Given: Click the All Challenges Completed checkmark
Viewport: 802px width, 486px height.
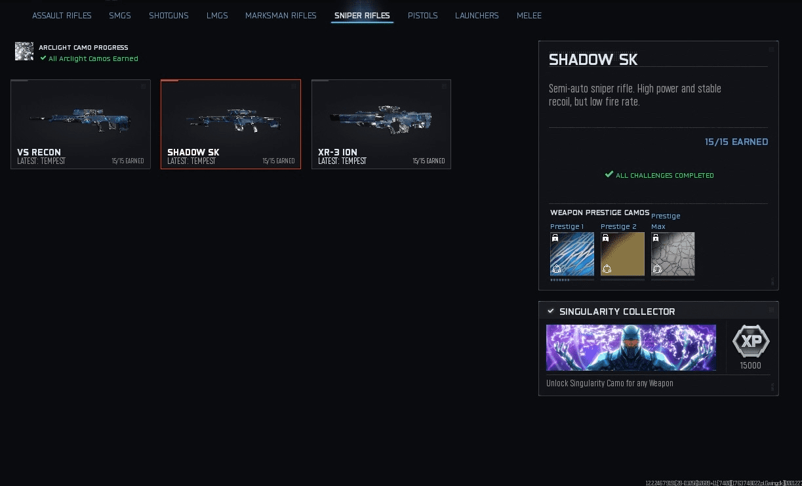Looking at the screenshot, I should coord(609,174).
